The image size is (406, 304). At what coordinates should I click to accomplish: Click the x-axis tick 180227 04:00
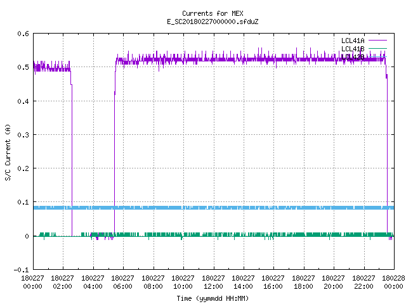(93, 282)
